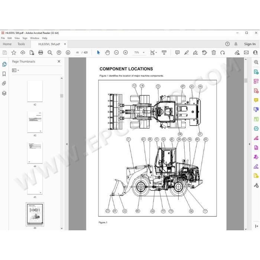Select page 45 thumbnail
Image resolution: width=260 pixels, height=260 pixels.
coord(35,183)
